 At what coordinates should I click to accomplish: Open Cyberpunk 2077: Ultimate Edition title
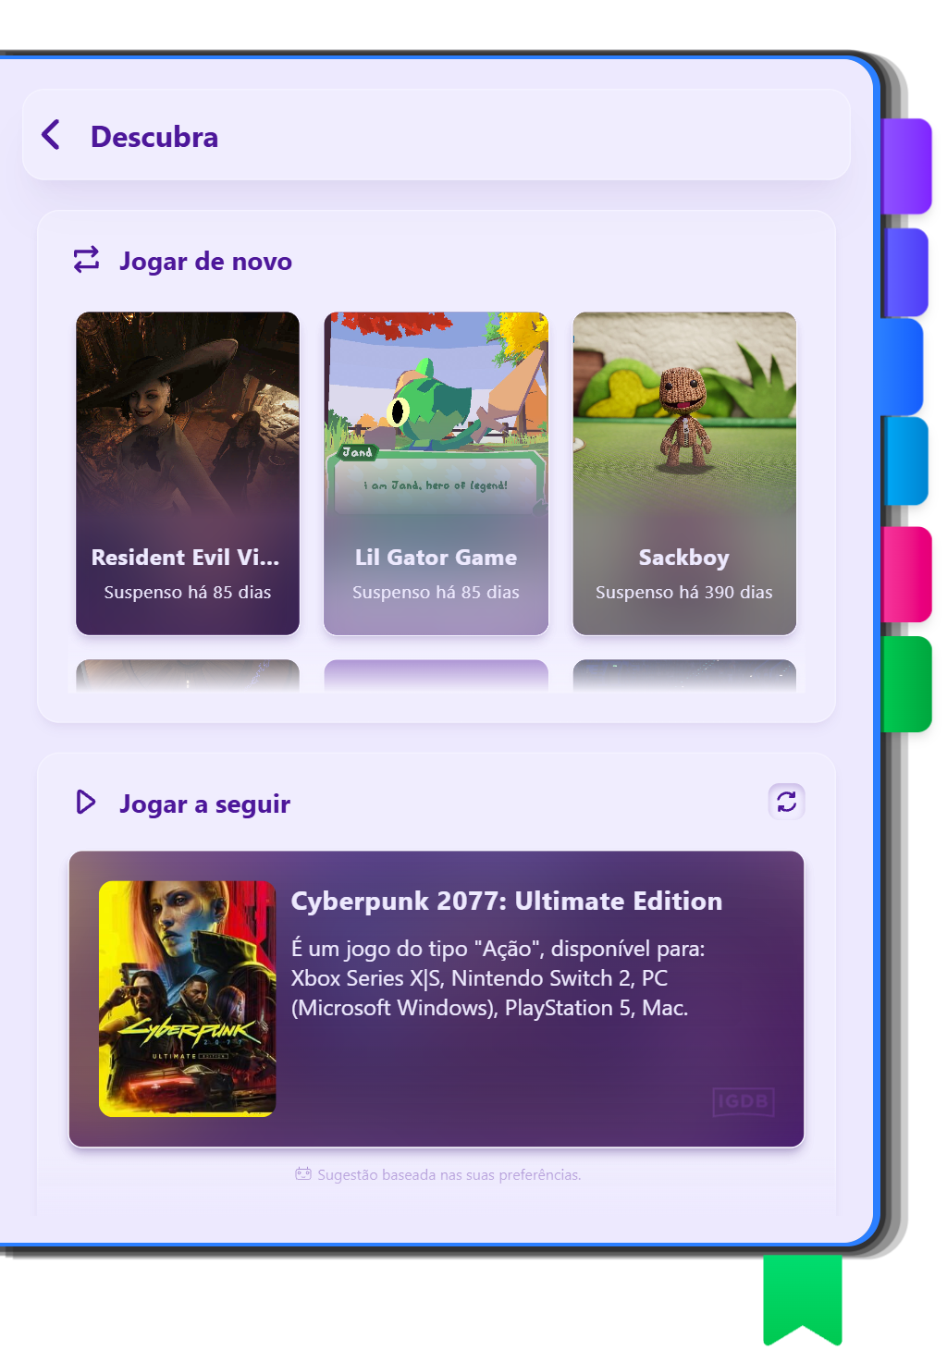pos(507,901)
